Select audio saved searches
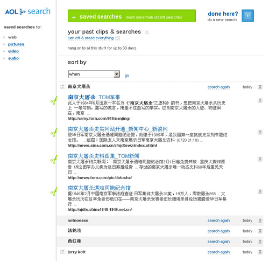This screenshot has height=261, width=269. (13, 58)
